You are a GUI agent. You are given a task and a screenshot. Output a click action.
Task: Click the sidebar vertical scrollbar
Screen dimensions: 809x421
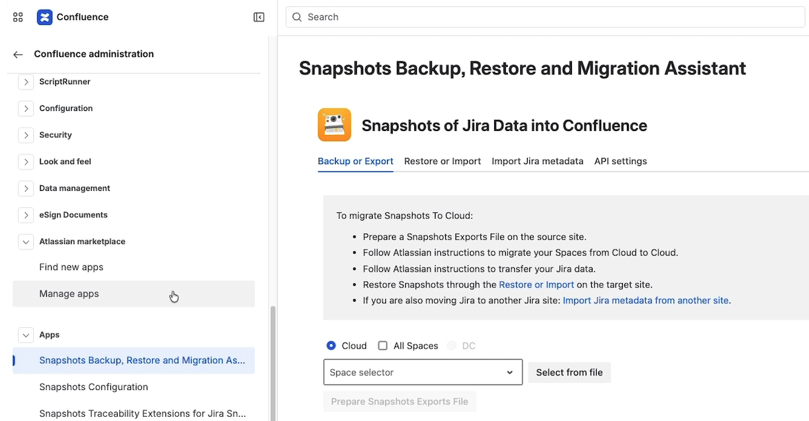273,363
